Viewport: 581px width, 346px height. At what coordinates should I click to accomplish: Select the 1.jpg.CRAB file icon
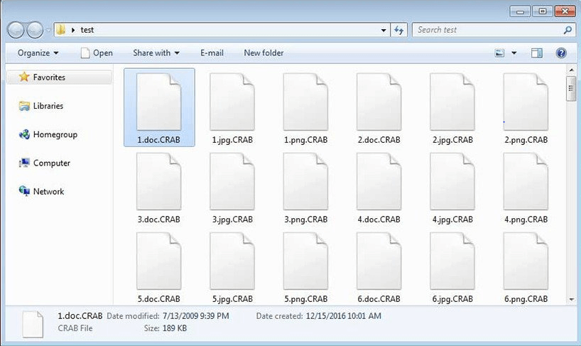[232, 102]
